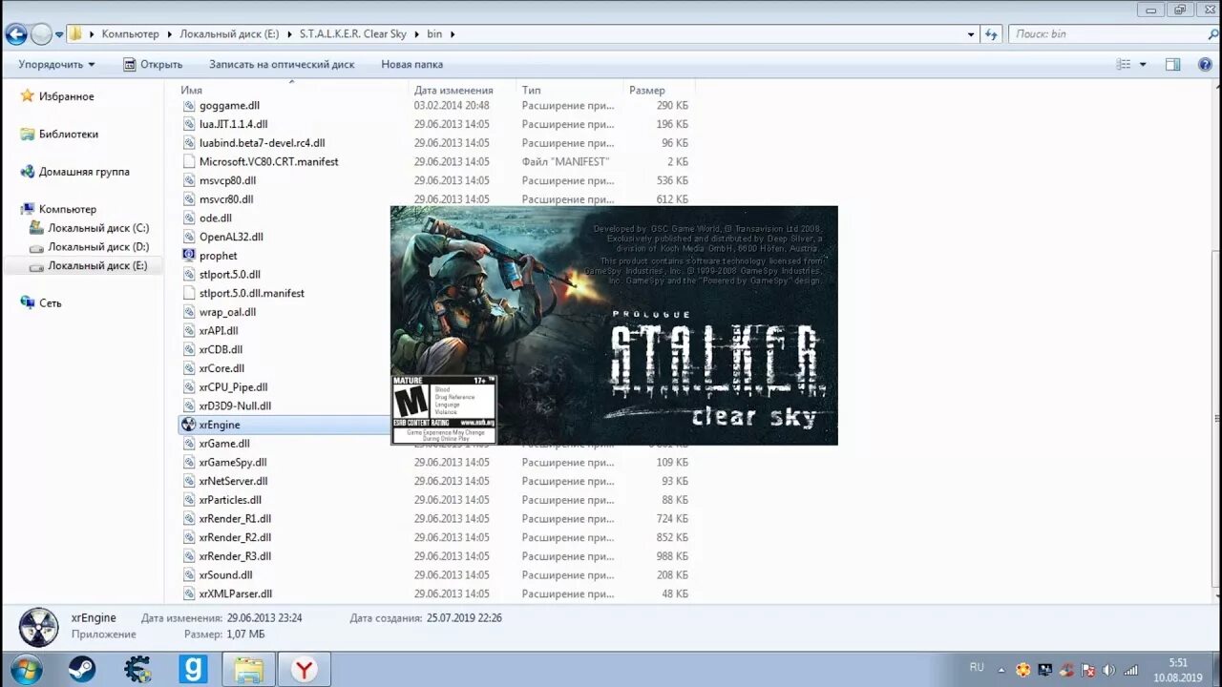Click the magnifier search icon
The height and width of the screenshot is (687, 1222).
pyautogui.click(x=1211, y=33)
